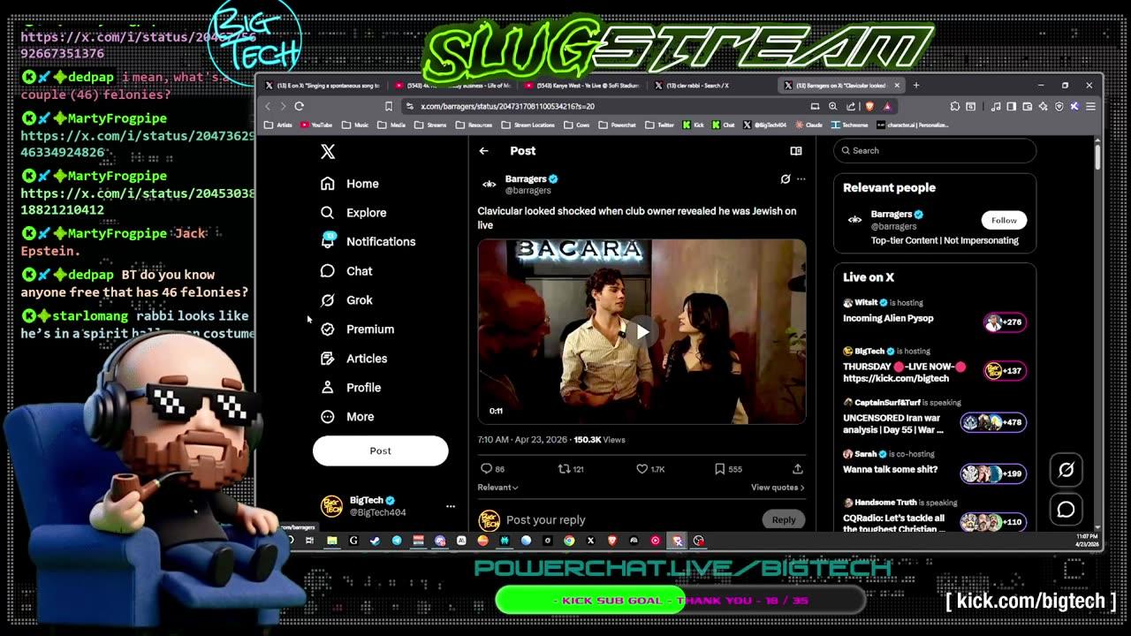Play the Bacara video
This screenshot has width=1131, height=636.
tap(642, 332)
